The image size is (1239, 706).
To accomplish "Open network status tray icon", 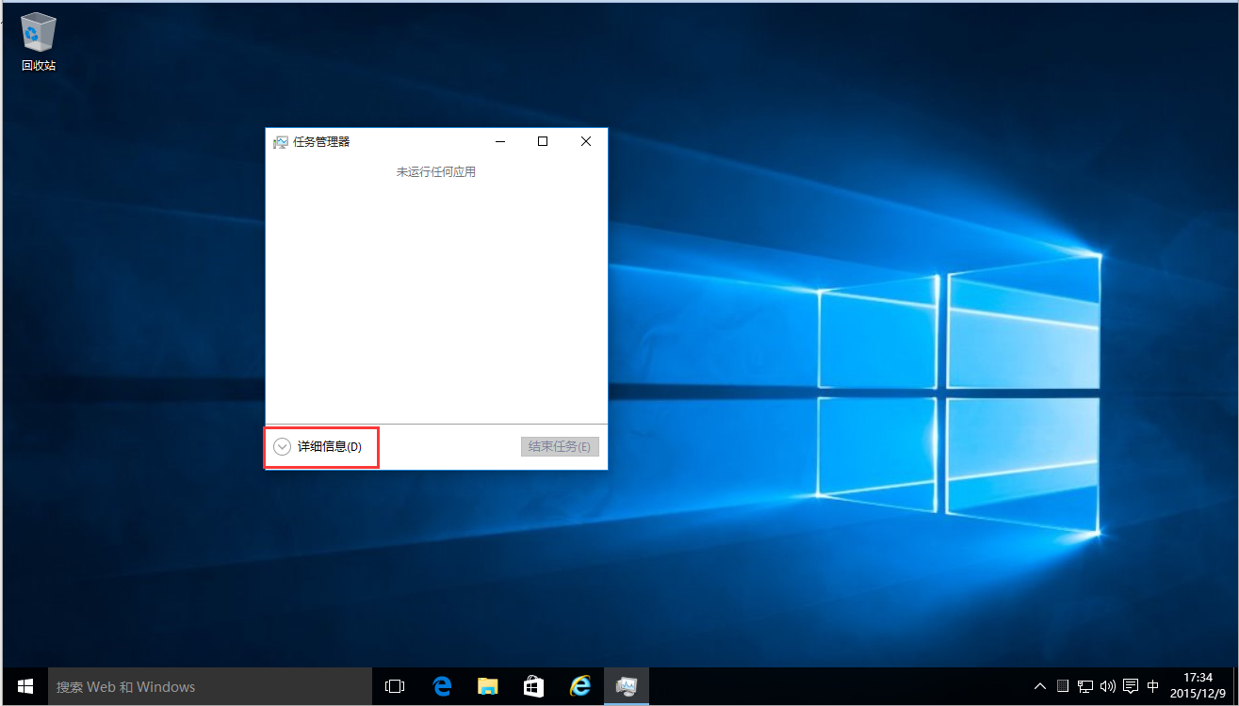I will [x=1085, y=687].
